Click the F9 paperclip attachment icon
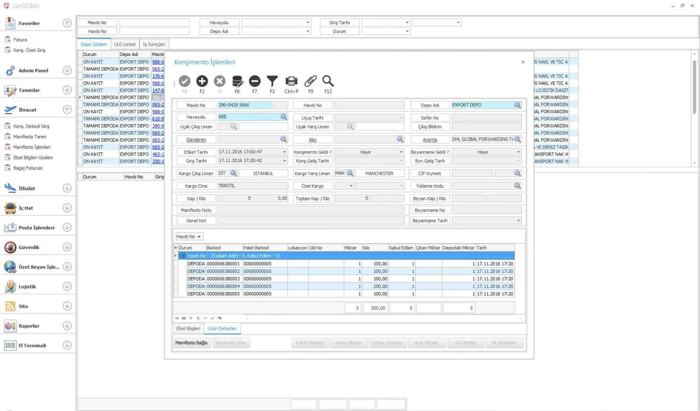The width and height of the screenshot is (700, 411). click(x=311, y=81)
